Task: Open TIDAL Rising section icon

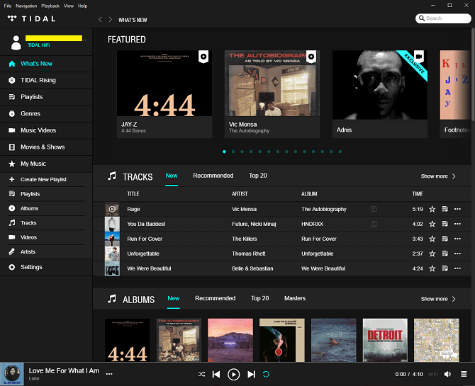Action: (x=12, y=80)
